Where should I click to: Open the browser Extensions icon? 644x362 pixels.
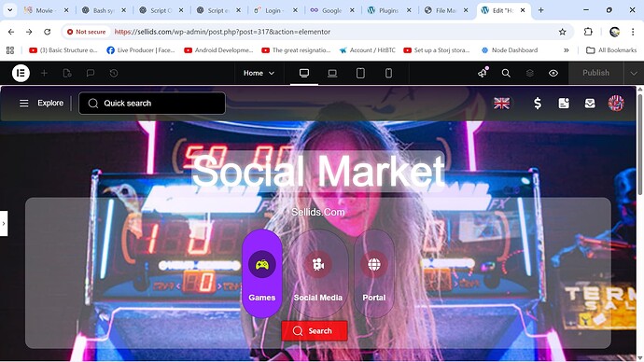point(588,32)
